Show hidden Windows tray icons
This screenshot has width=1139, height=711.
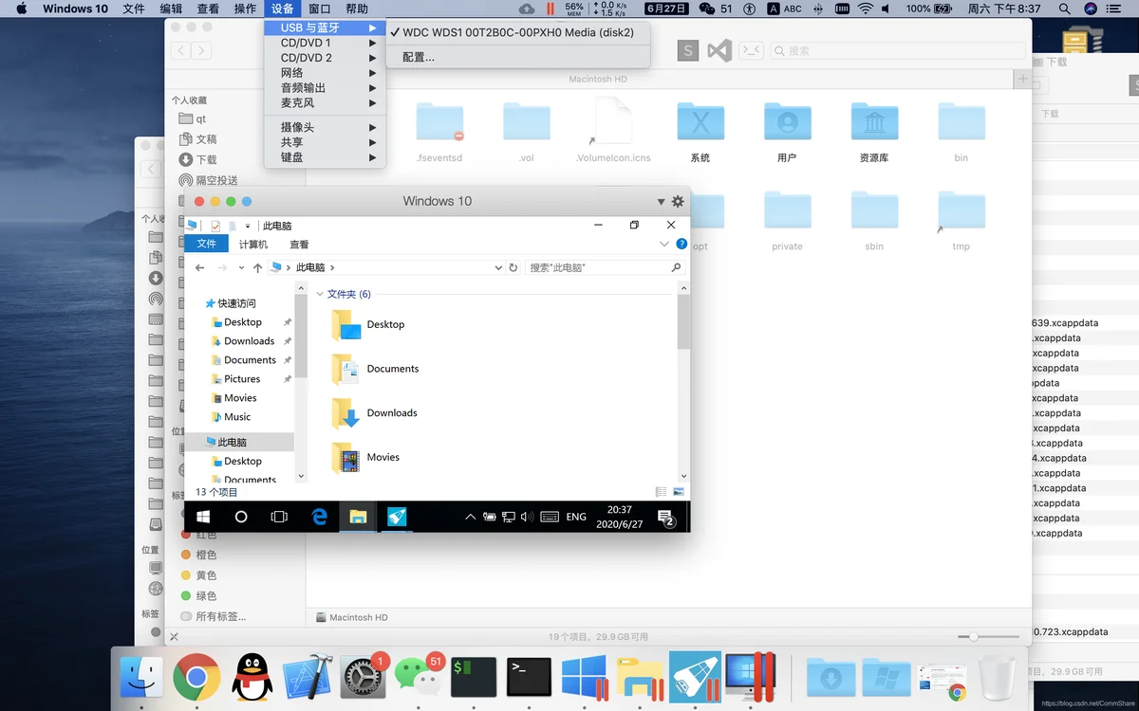tap(470, 517)
